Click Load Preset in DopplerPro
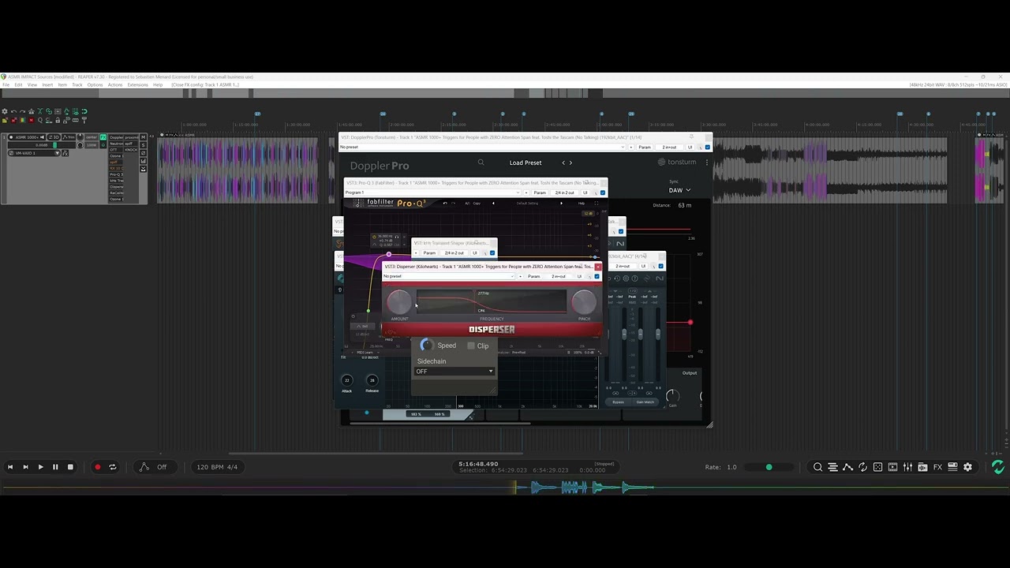 click(x=526, y=163)
